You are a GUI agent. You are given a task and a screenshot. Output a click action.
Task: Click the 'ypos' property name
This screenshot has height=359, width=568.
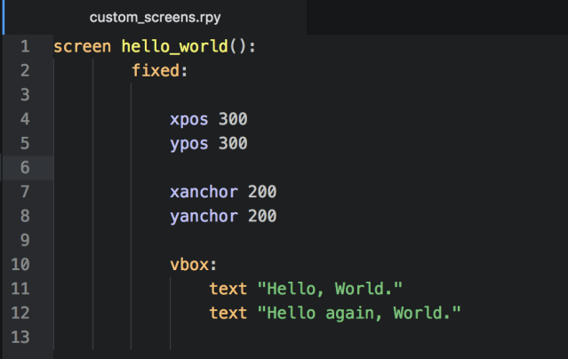[189, 143]
